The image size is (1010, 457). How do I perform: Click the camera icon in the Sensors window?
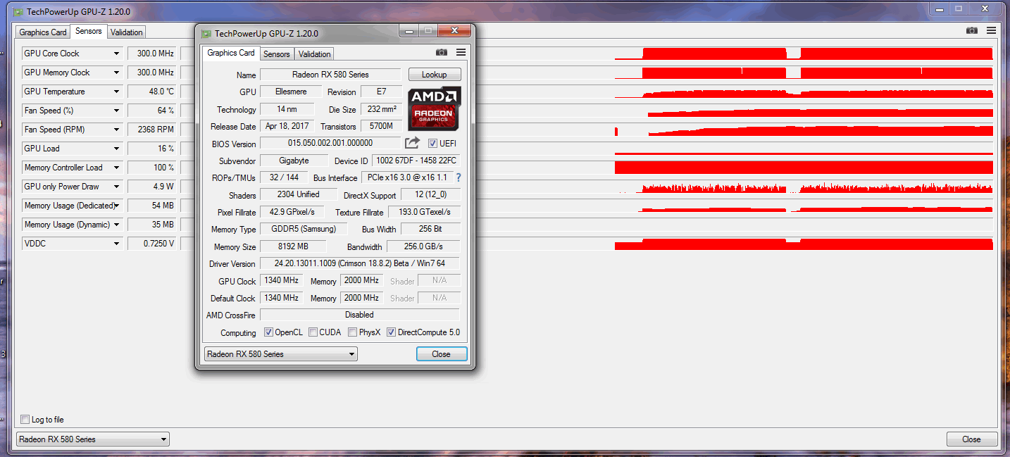(972, 30)
